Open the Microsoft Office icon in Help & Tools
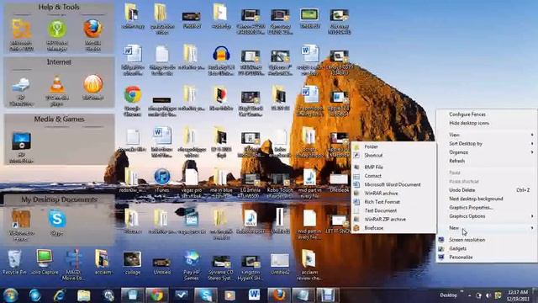This screenshot has width=538, height=303. pyautogui.click(x=21, y=35)
